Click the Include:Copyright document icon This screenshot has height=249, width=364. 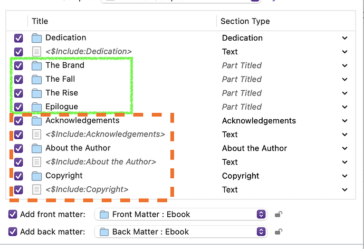[x=36, y=189]
